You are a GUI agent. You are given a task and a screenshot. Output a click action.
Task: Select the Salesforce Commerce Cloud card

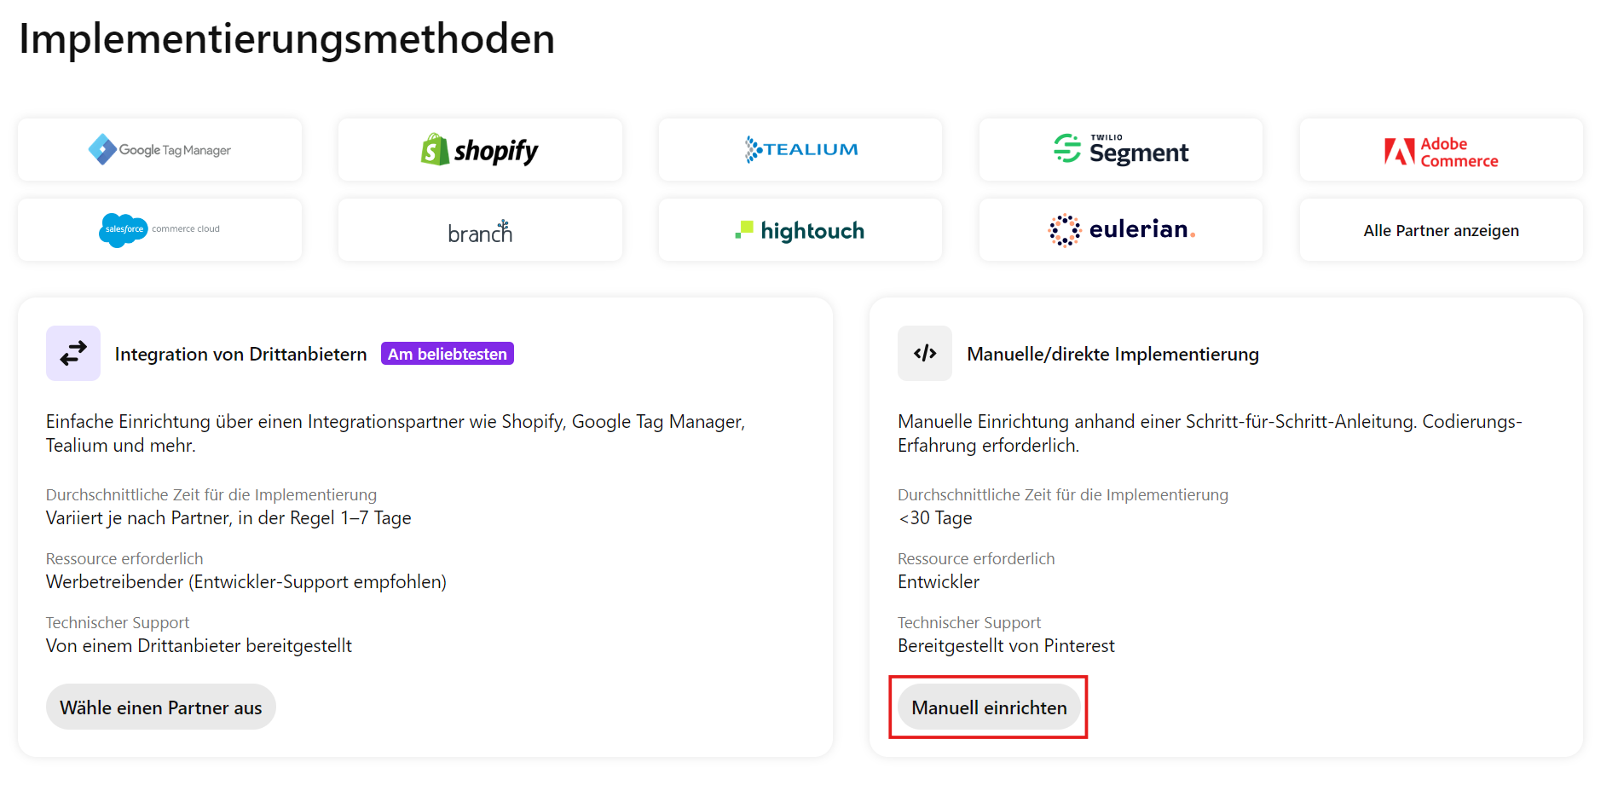point(159,230)
